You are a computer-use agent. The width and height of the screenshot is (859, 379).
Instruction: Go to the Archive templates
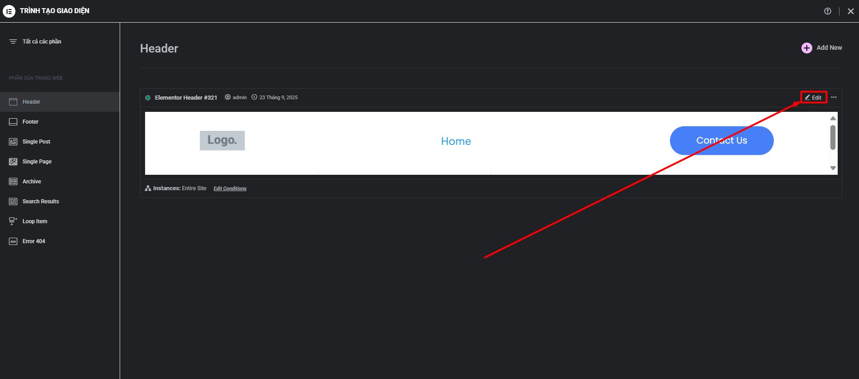(32, 182)
